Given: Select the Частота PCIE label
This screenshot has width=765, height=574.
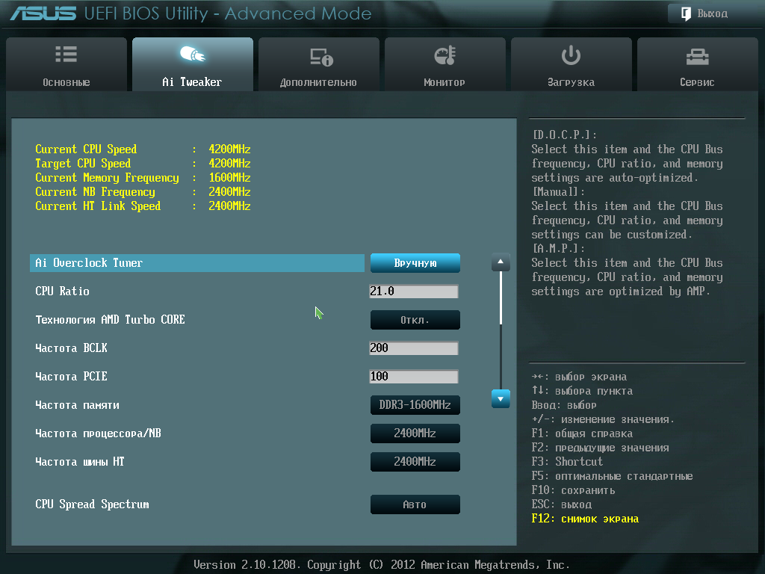Looking at the screenshot, I should coord(71,377).
